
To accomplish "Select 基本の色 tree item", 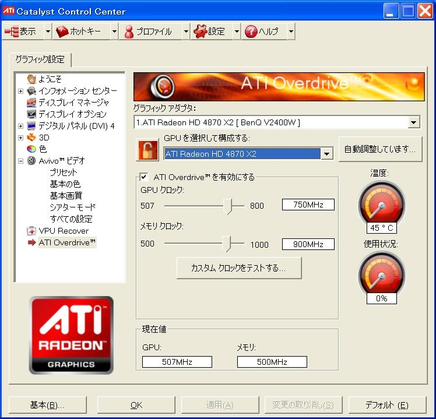I will [x=65, y=184].
